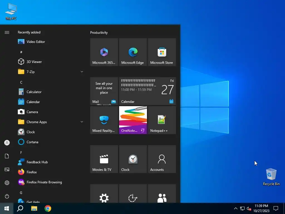Jump to letter F header
This screenshot has height=214, width=285.
(x=21, y=152)
